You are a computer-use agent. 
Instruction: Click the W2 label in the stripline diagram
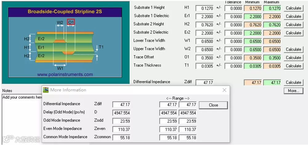(x=60, y=22)
